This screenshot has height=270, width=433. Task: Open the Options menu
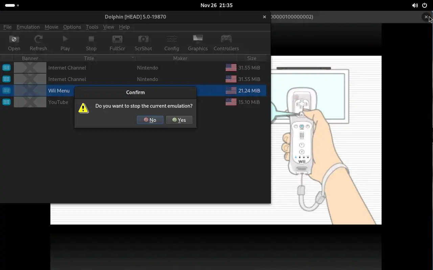point(72,27)
